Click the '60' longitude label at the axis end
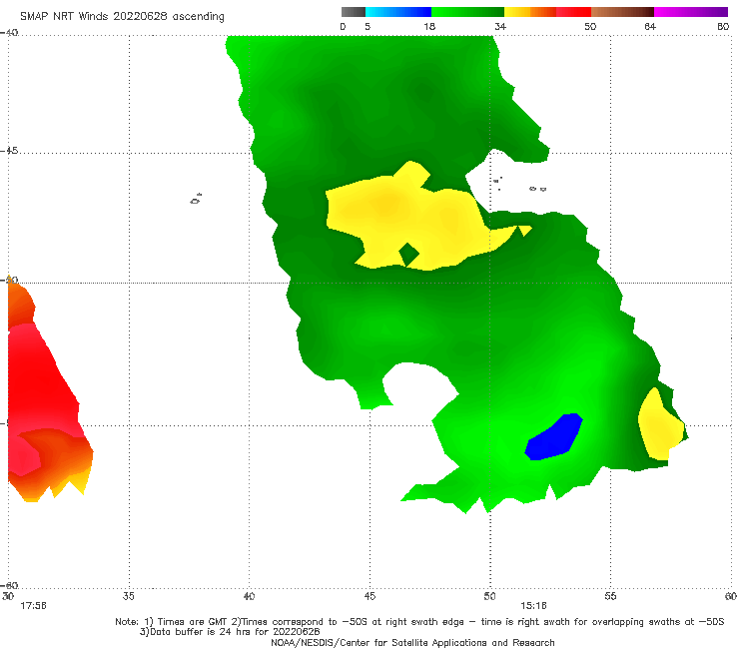Viewport: 739px width, 649px height. (731, 596)
